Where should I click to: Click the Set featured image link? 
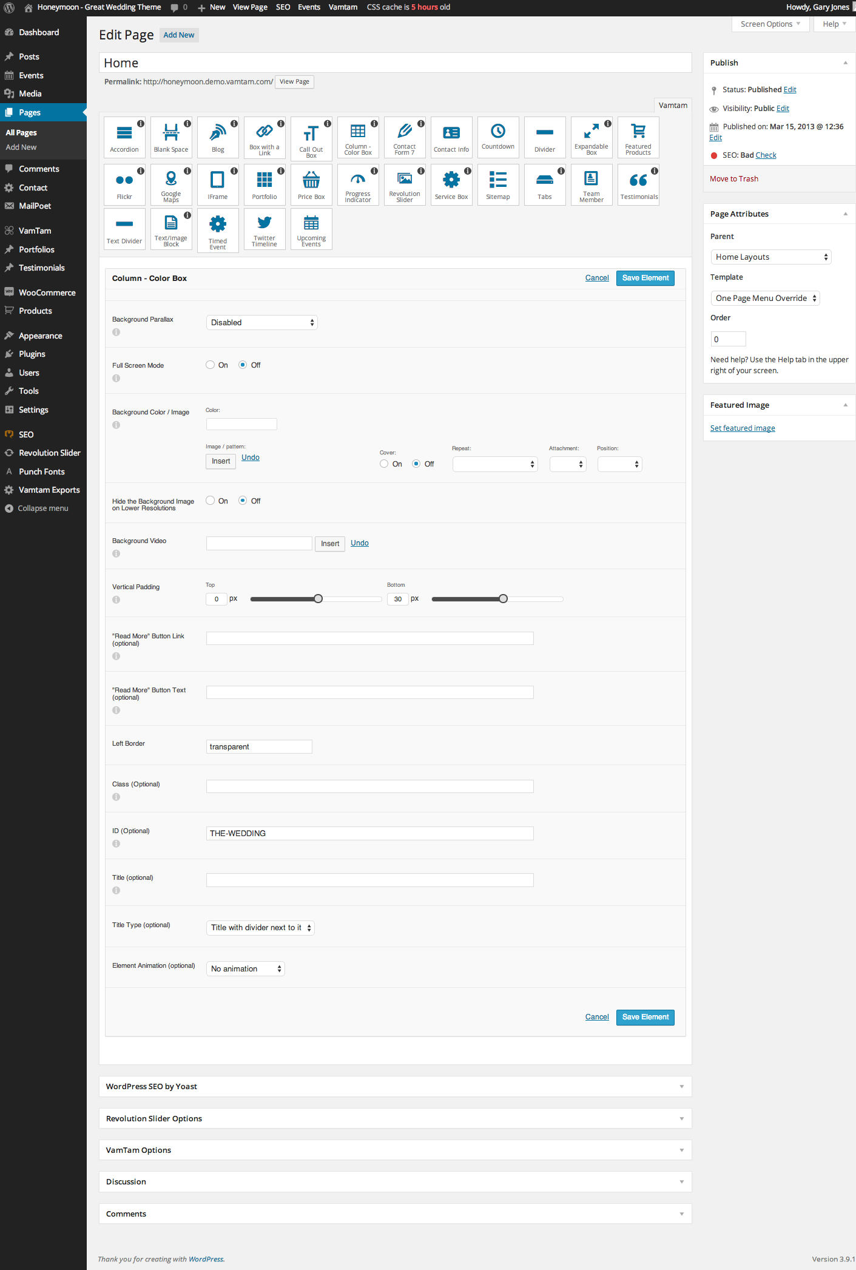tap(743, 428)
